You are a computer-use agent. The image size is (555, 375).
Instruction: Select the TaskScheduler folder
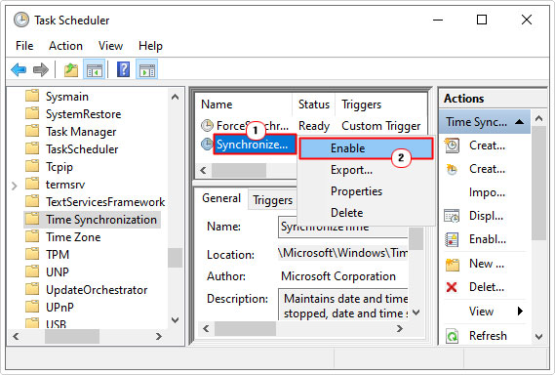[82, 149]
